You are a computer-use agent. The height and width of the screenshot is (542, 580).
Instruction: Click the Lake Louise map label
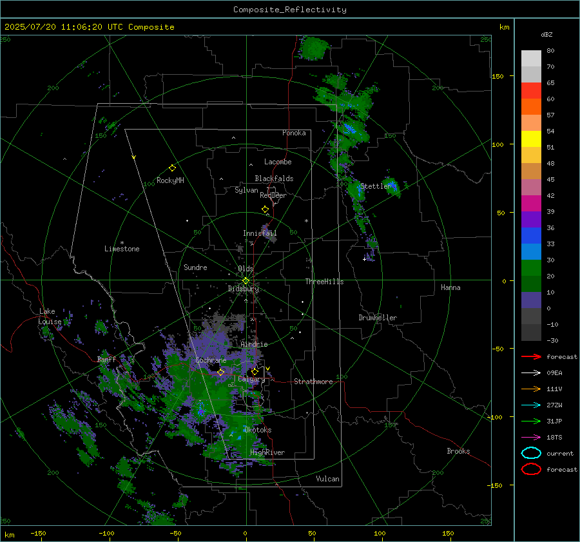[50, 316]
